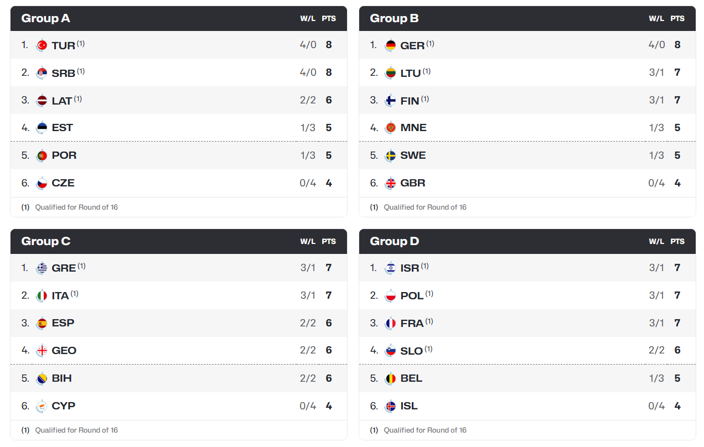This screenshot has height=447, width=704.
Task: Click the Germany flag icon in Group B
Action: tap(390, 45)
